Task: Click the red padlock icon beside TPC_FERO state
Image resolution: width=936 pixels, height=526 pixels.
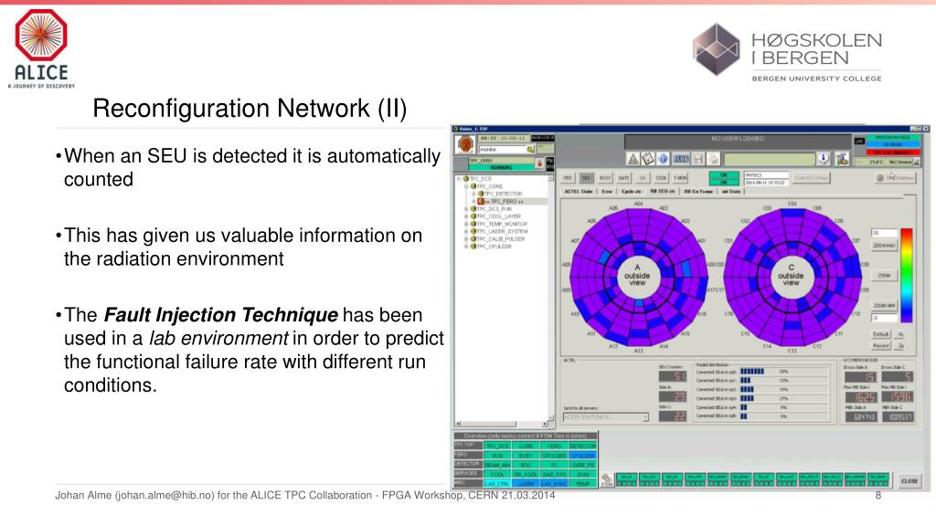Action: pos(539,163)
